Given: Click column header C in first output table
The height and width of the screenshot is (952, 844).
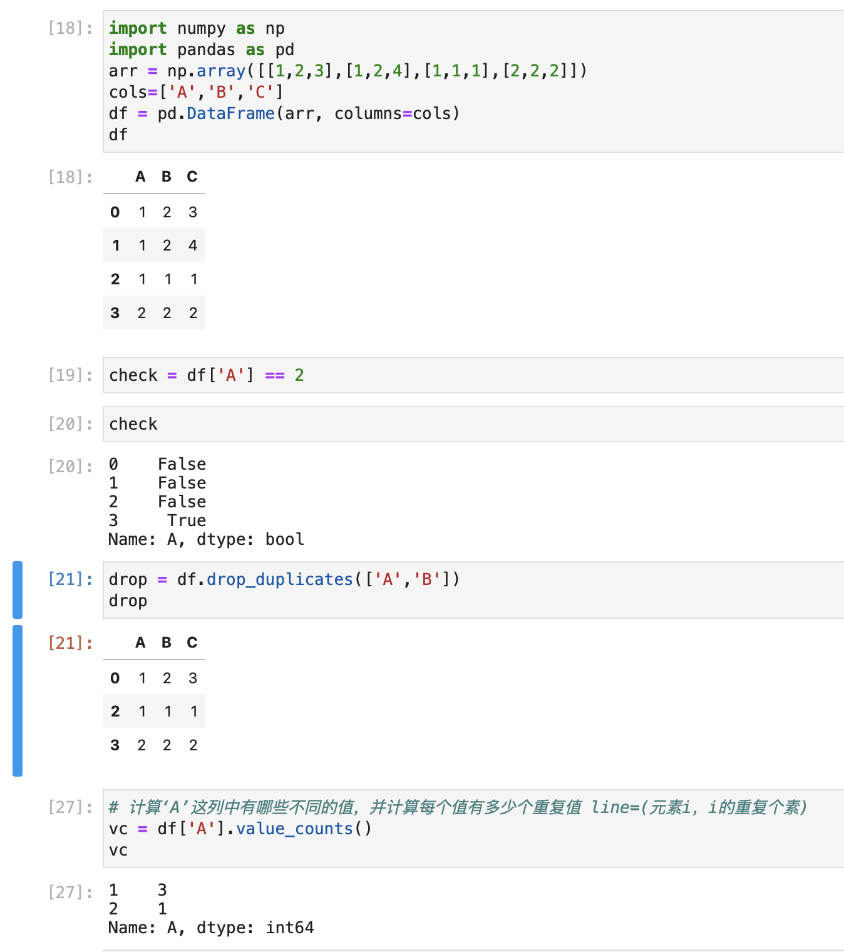Looking at the screenshot, I should (x=192, y=177).
